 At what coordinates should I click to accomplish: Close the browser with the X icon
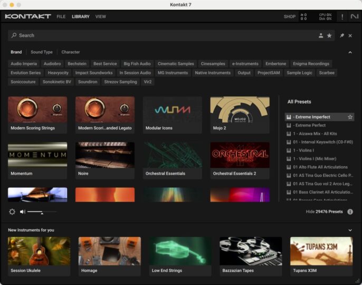350,35
